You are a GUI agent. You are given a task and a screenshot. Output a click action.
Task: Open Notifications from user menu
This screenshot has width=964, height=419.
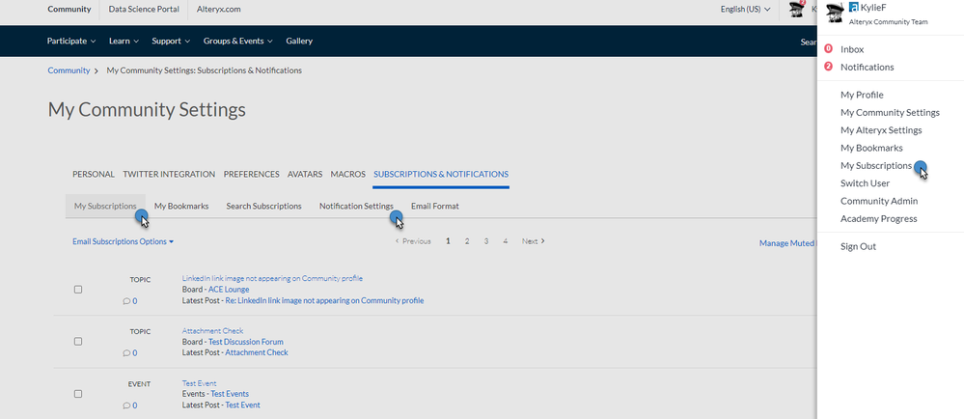point(867,67)
